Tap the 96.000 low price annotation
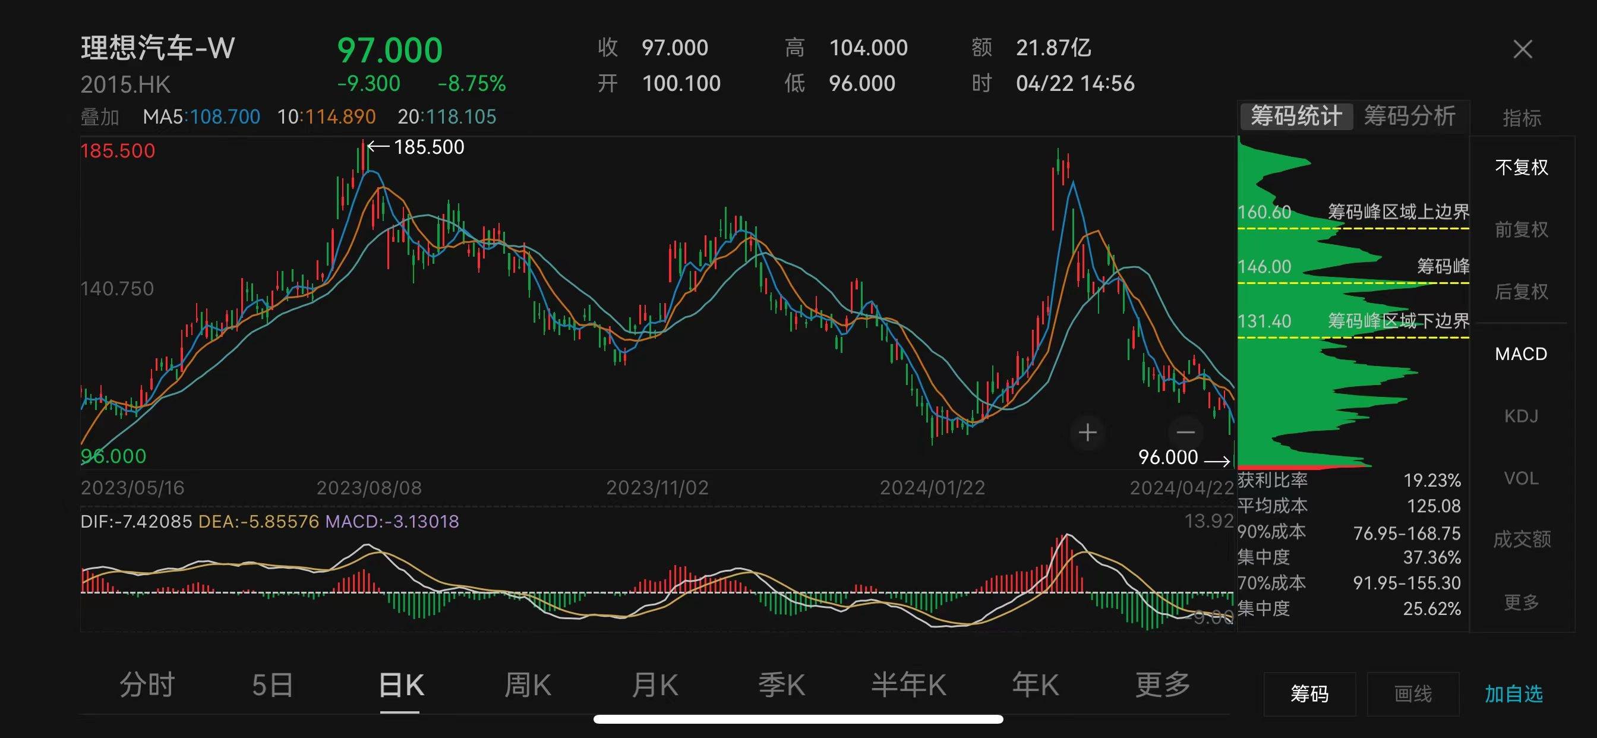This screenshot has height=738, width=1597. point(1183,458)
